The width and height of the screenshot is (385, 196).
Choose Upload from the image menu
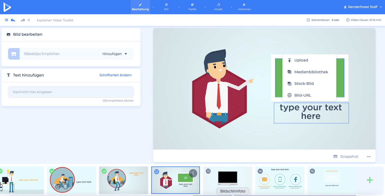(301, 60)
